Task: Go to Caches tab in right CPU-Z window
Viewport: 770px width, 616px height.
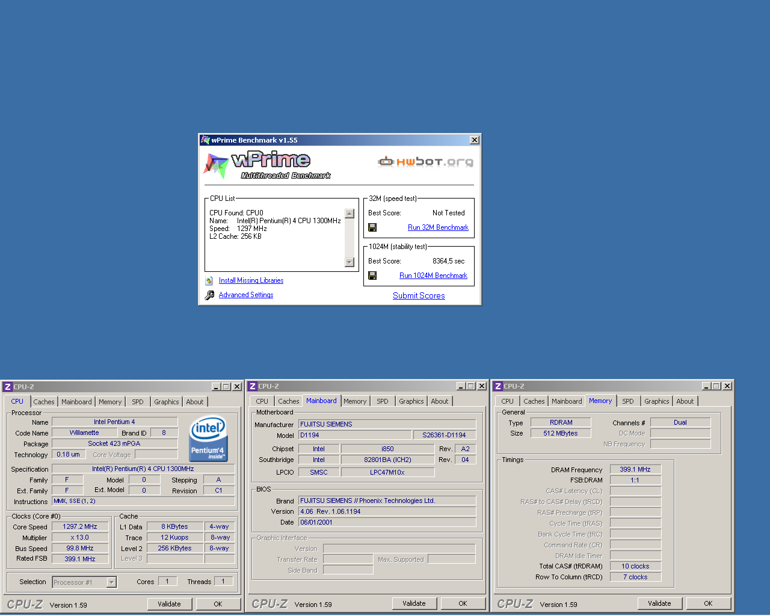Action: (x=534, y=401)
